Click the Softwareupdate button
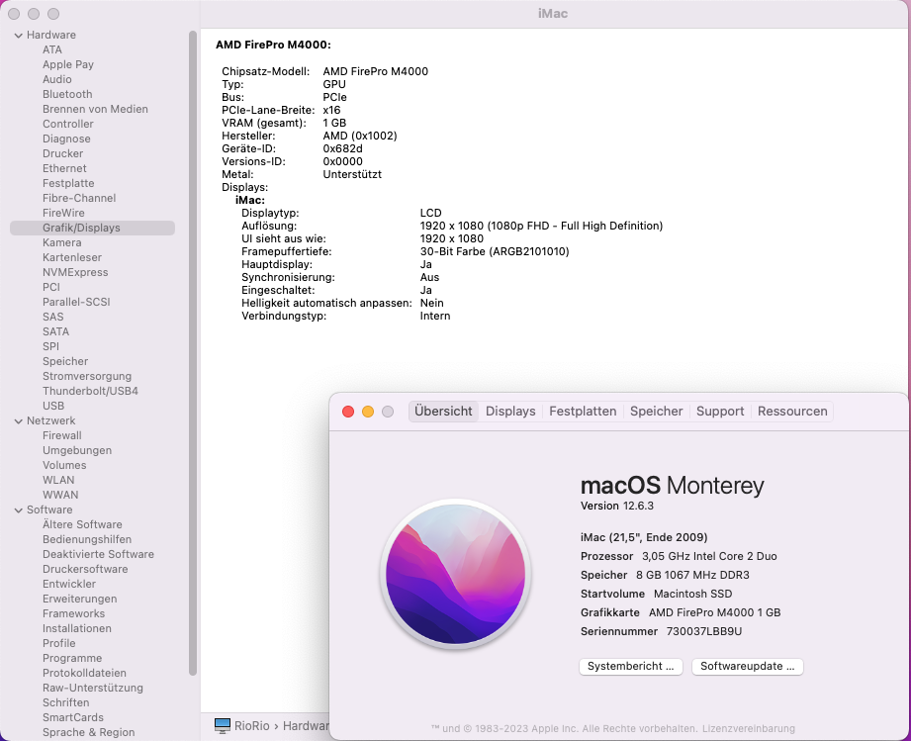 point(747,667)
